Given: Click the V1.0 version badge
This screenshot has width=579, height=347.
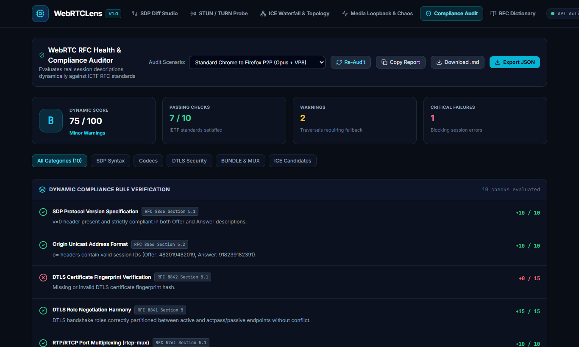Looking at the screenshot, I should (x=113, y=14).
